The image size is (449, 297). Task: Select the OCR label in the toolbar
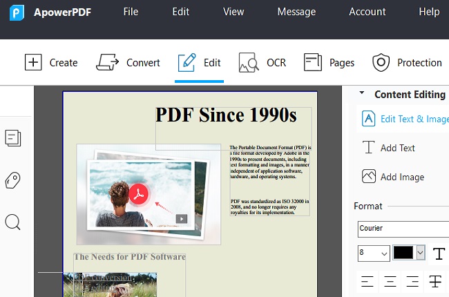[276, 63]
